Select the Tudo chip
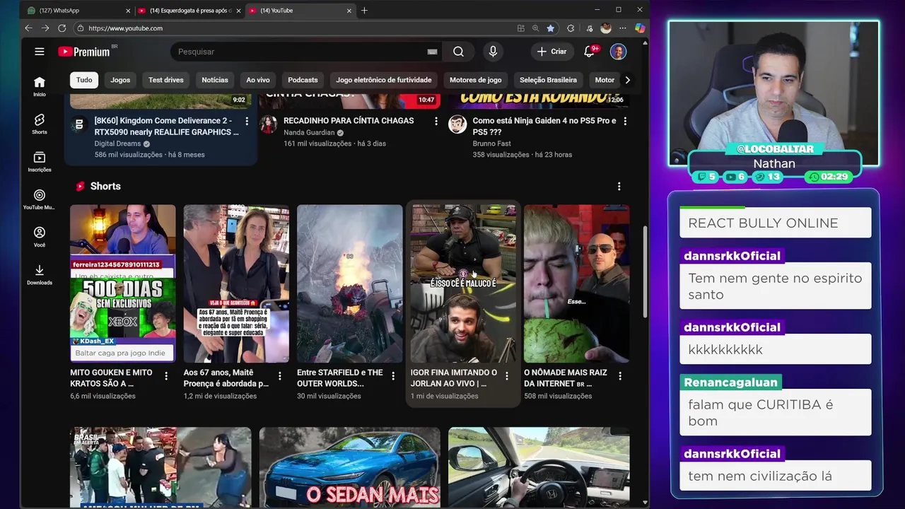Screen dimensions: 905x509 click(x=84, y=80)
